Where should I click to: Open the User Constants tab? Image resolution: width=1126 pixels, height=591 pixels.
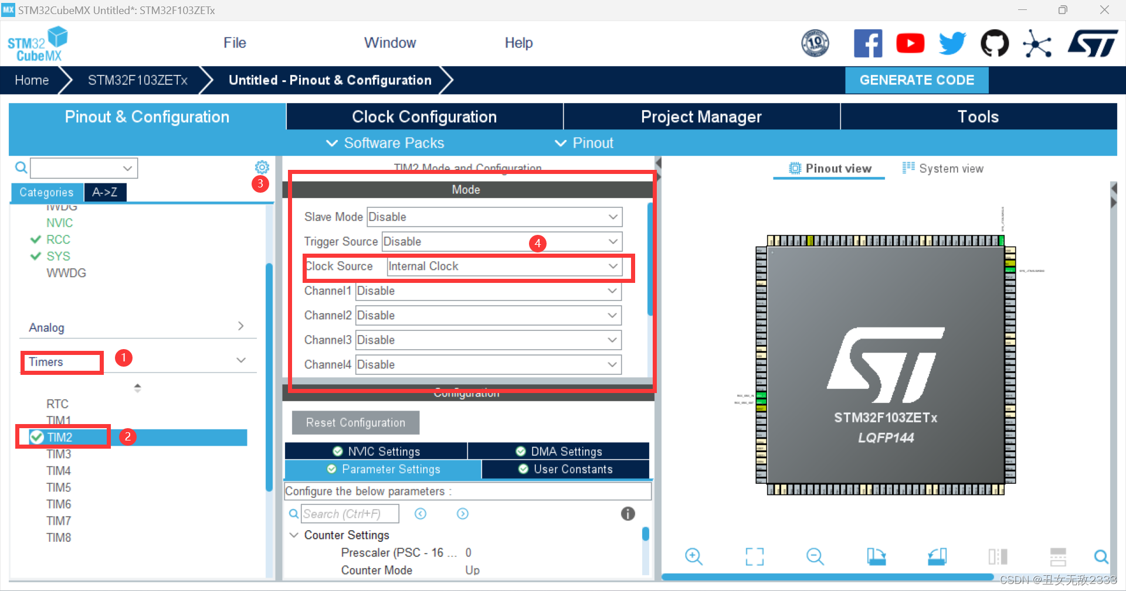(566, 469)
